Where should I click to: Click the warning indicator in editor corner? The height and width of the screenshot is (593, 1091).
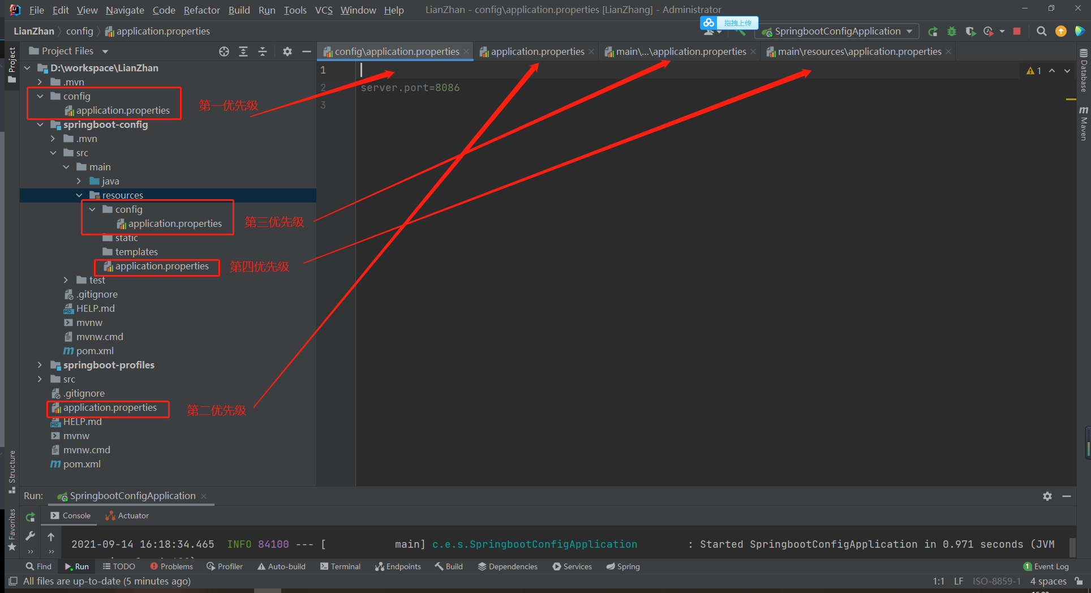1034,71
